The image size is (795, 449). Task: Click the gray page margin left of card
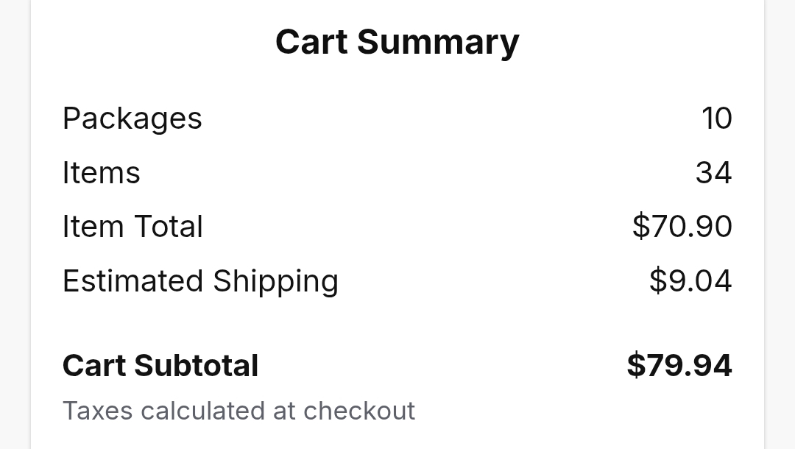(15, 221)
